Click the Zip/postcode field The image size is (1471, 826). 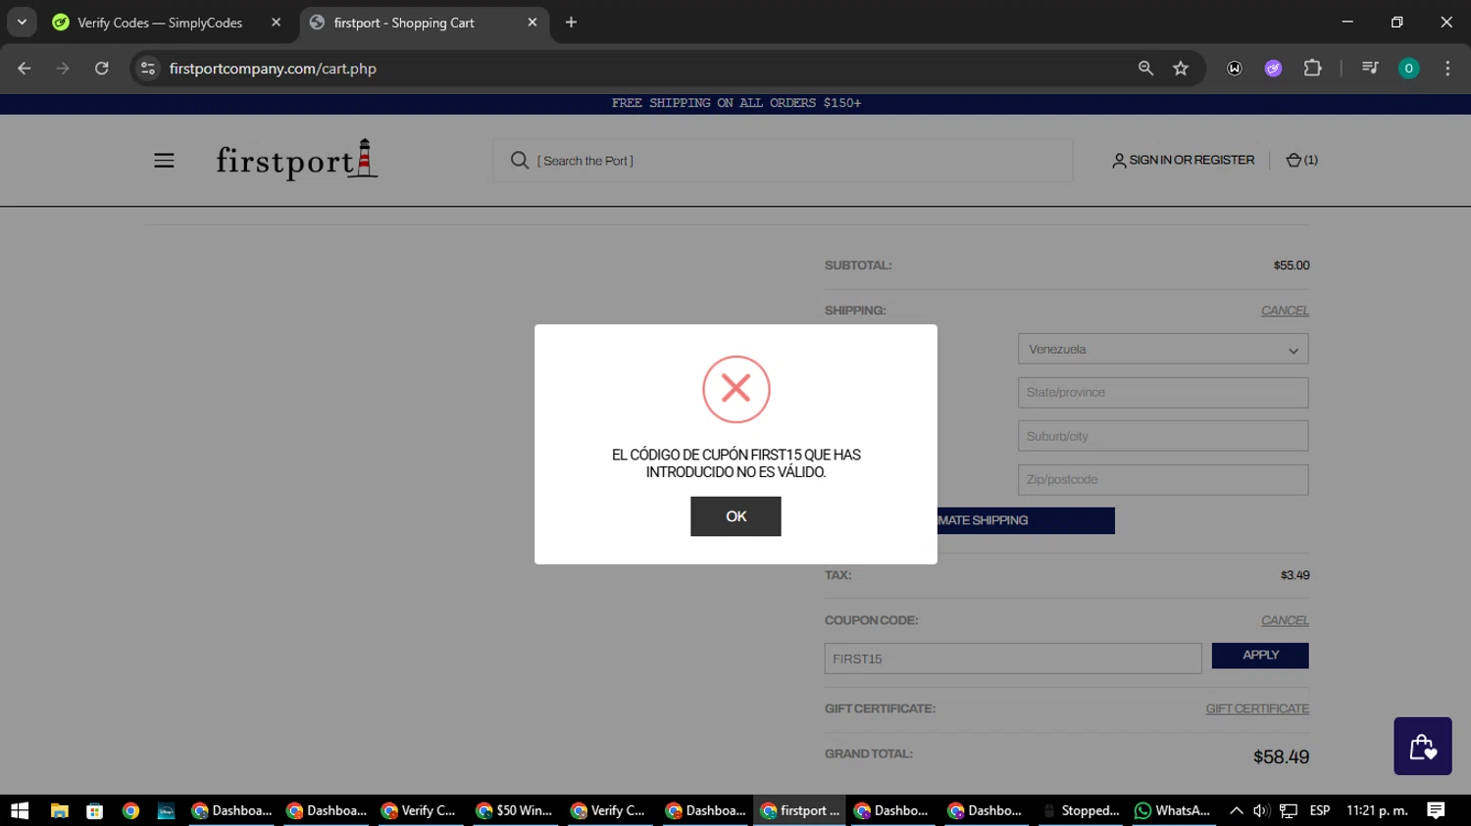(x=1163, y=479)
